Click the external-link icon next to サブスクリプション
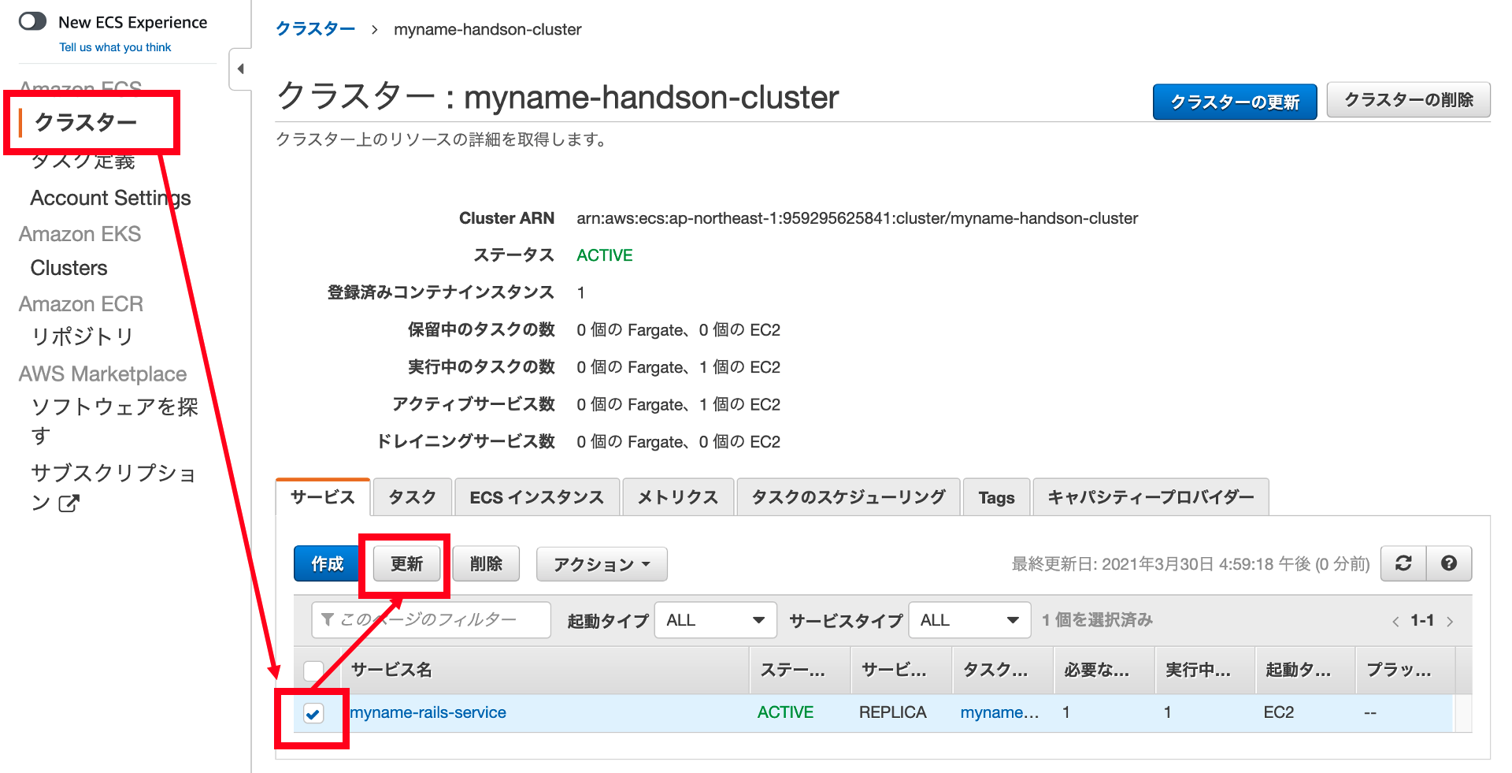 pos(69,503)
